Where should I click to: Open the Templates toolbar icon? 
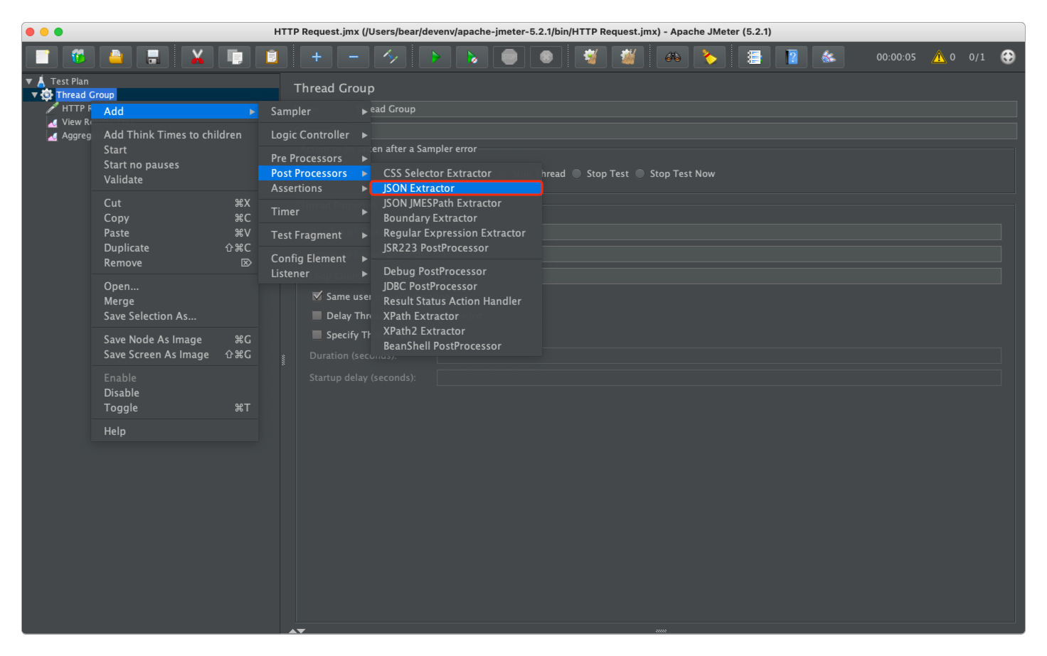point(79,57)
